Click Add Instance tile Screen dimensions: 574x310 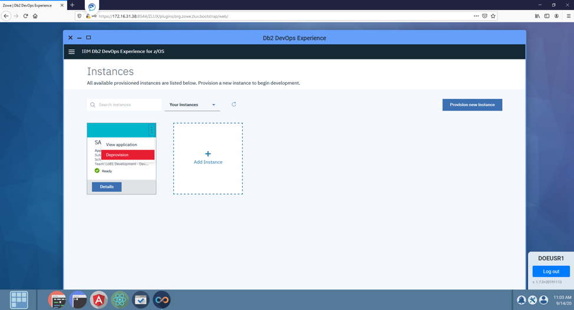click(208, 158)
